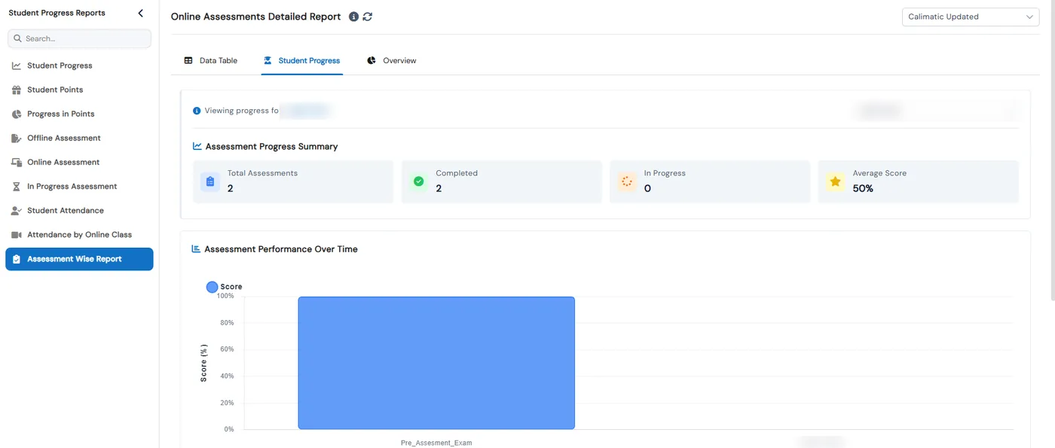Image resolution: width=1055 pixels, height=448 pixels.
Task: Switch to the Data Table tab
Action: pyautogui.click(x=211, y=60)
